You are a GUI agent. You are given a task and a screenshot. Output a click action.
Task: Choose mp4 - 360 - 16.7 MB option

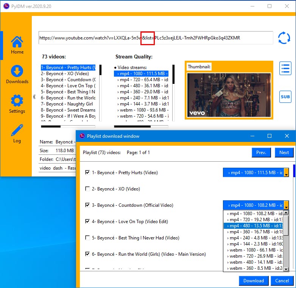pyautogui.click(x=253, y=231)
